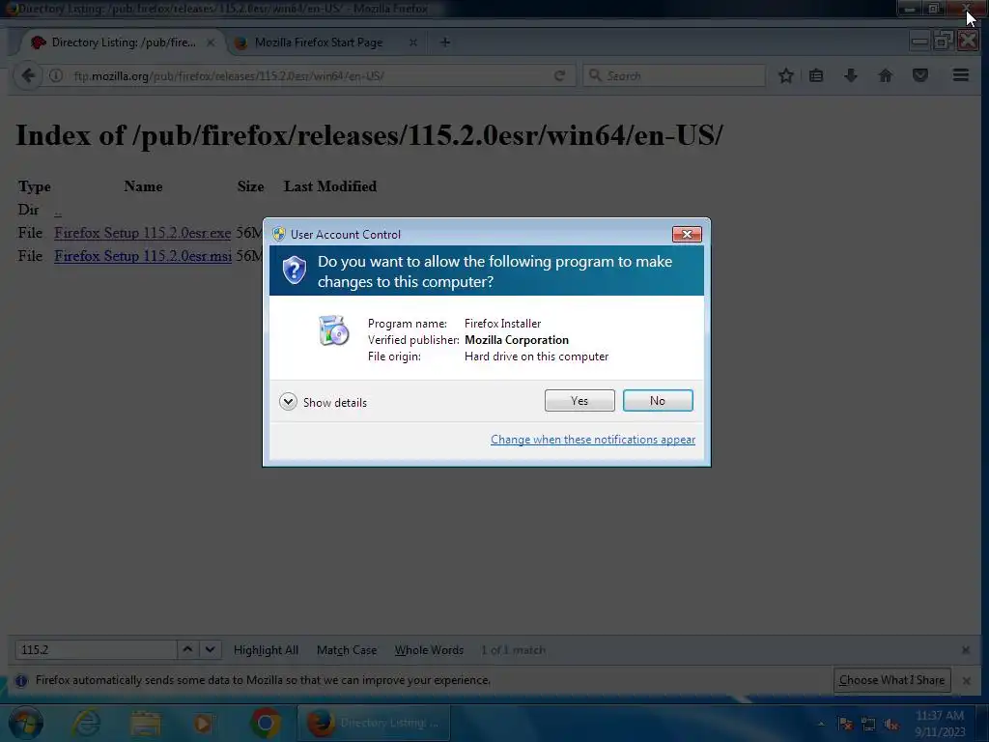This screenshot has width=989, height=742.
Task: Click the Index of page heading
Action: coord(369,135)
